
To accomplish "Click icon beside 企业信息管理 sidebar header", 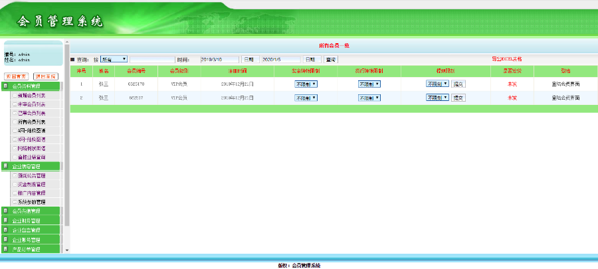I will [6, 166].
